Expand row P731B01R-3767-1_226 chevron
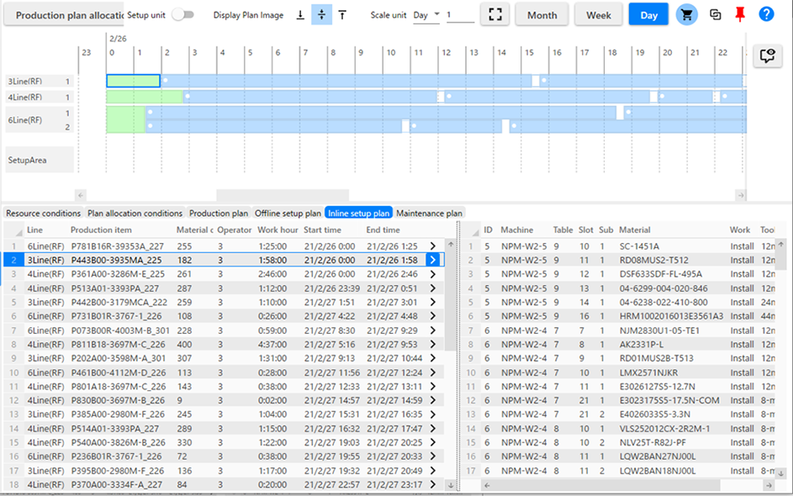 433,316
